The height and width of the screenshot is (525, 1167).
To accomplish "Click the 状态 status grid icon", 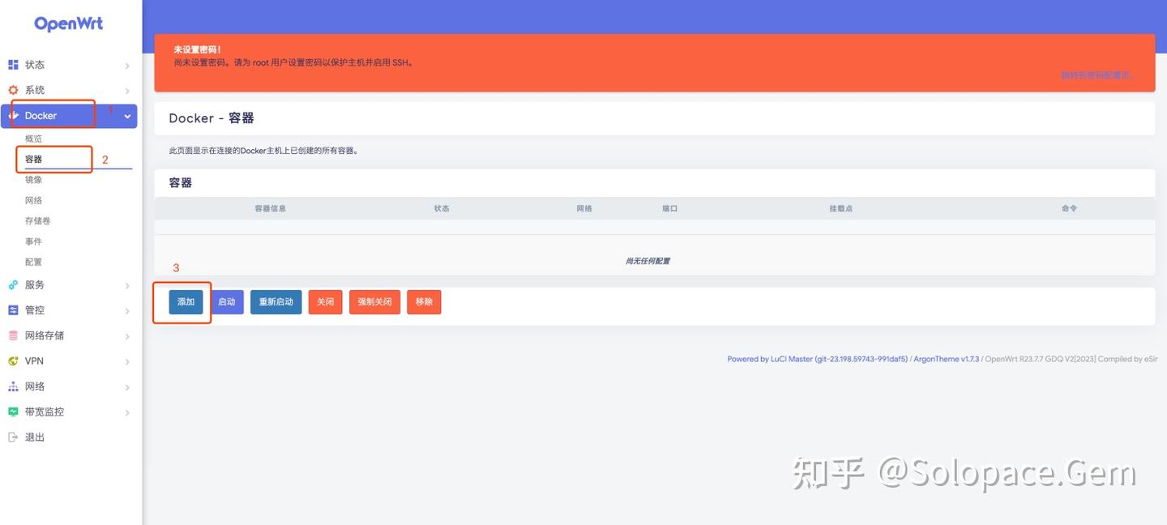I will coord(12,64).
